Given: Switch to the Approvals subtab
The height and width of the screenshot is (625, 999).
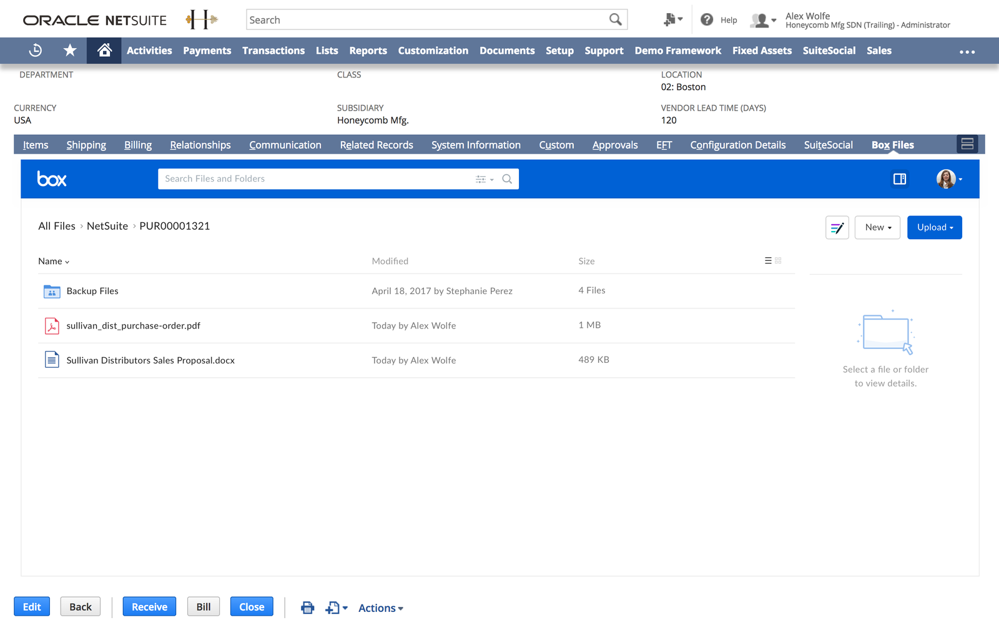Looking at the screenshot, I should [615, 145].
